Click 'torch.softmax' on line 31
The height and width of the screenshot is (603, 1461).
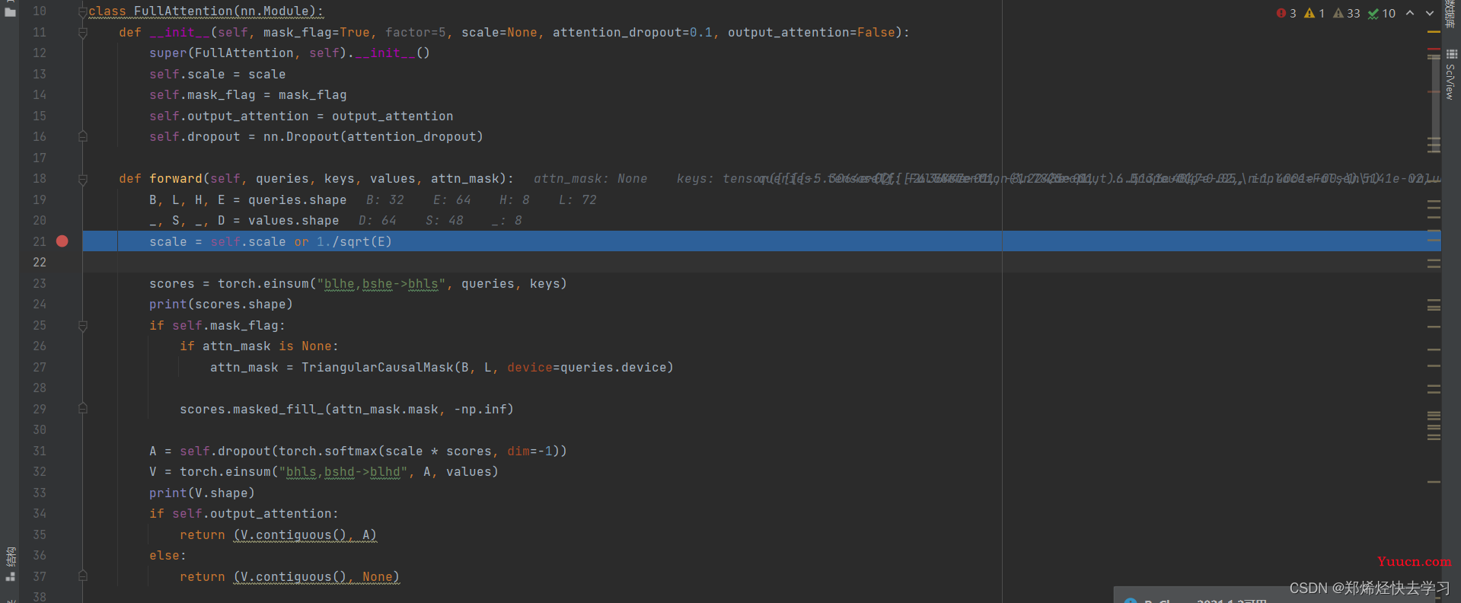pyautogui.click(x=328, y=451)
